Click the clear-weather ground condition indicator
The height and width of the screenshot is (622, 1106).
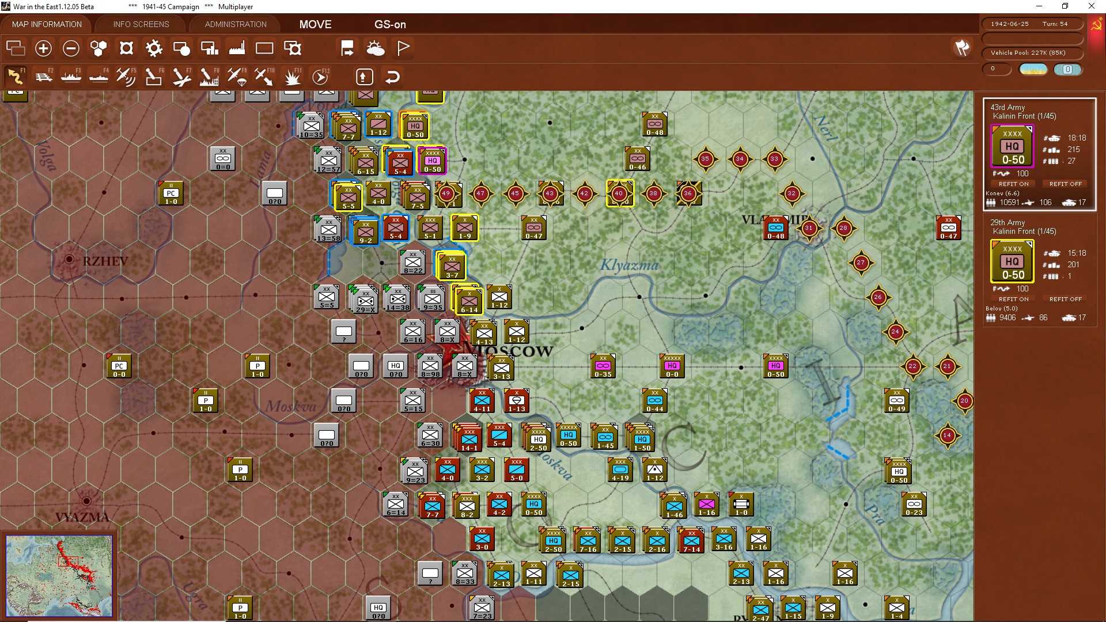click(x=1033, y=69)
